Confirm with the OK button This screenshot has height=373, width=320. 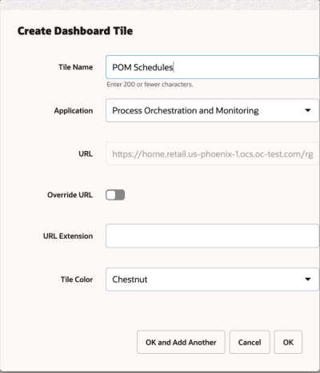288,342
